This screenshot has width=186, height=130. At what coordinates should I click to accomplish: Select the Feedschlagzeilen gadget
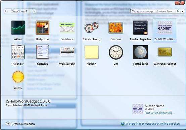(140, 28)
